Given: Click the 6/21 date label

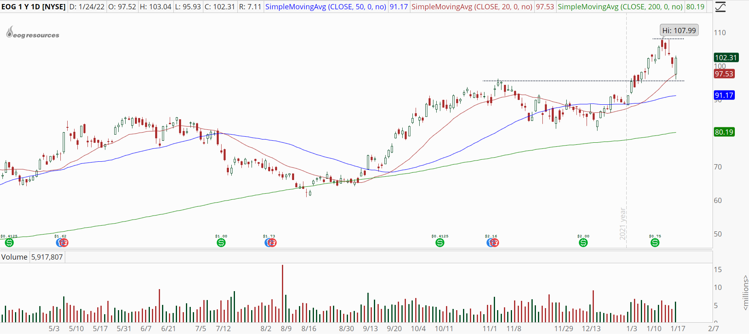Looking at the screenshot, I should click(169, 329).
